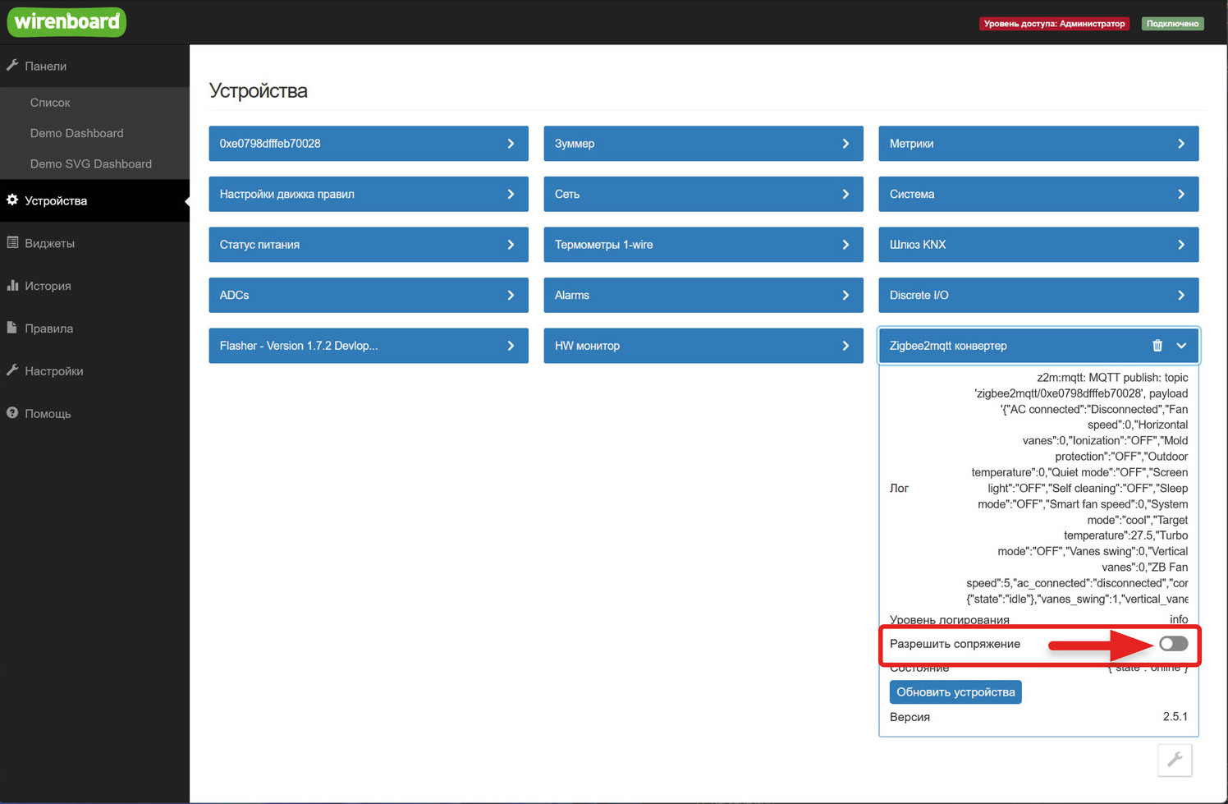Click the wrench icon button at bottom right
Image resolution: width=1228 pixels, height=804 pixels.
[x=1174, y=760]
